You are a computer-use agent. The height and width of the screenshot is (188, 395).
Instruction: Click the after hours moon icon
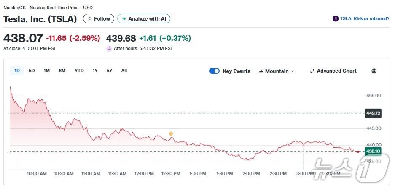coord(109,48)
